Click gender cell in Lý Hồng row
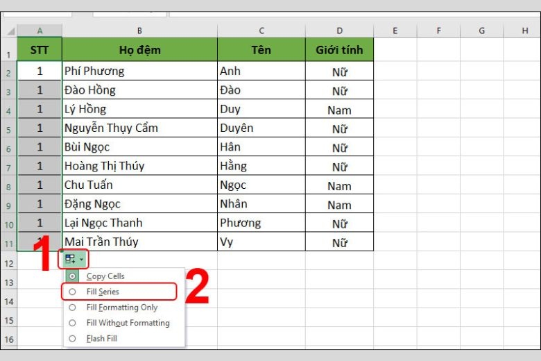Screen dimensions: 541x361 tap(339, 109)
